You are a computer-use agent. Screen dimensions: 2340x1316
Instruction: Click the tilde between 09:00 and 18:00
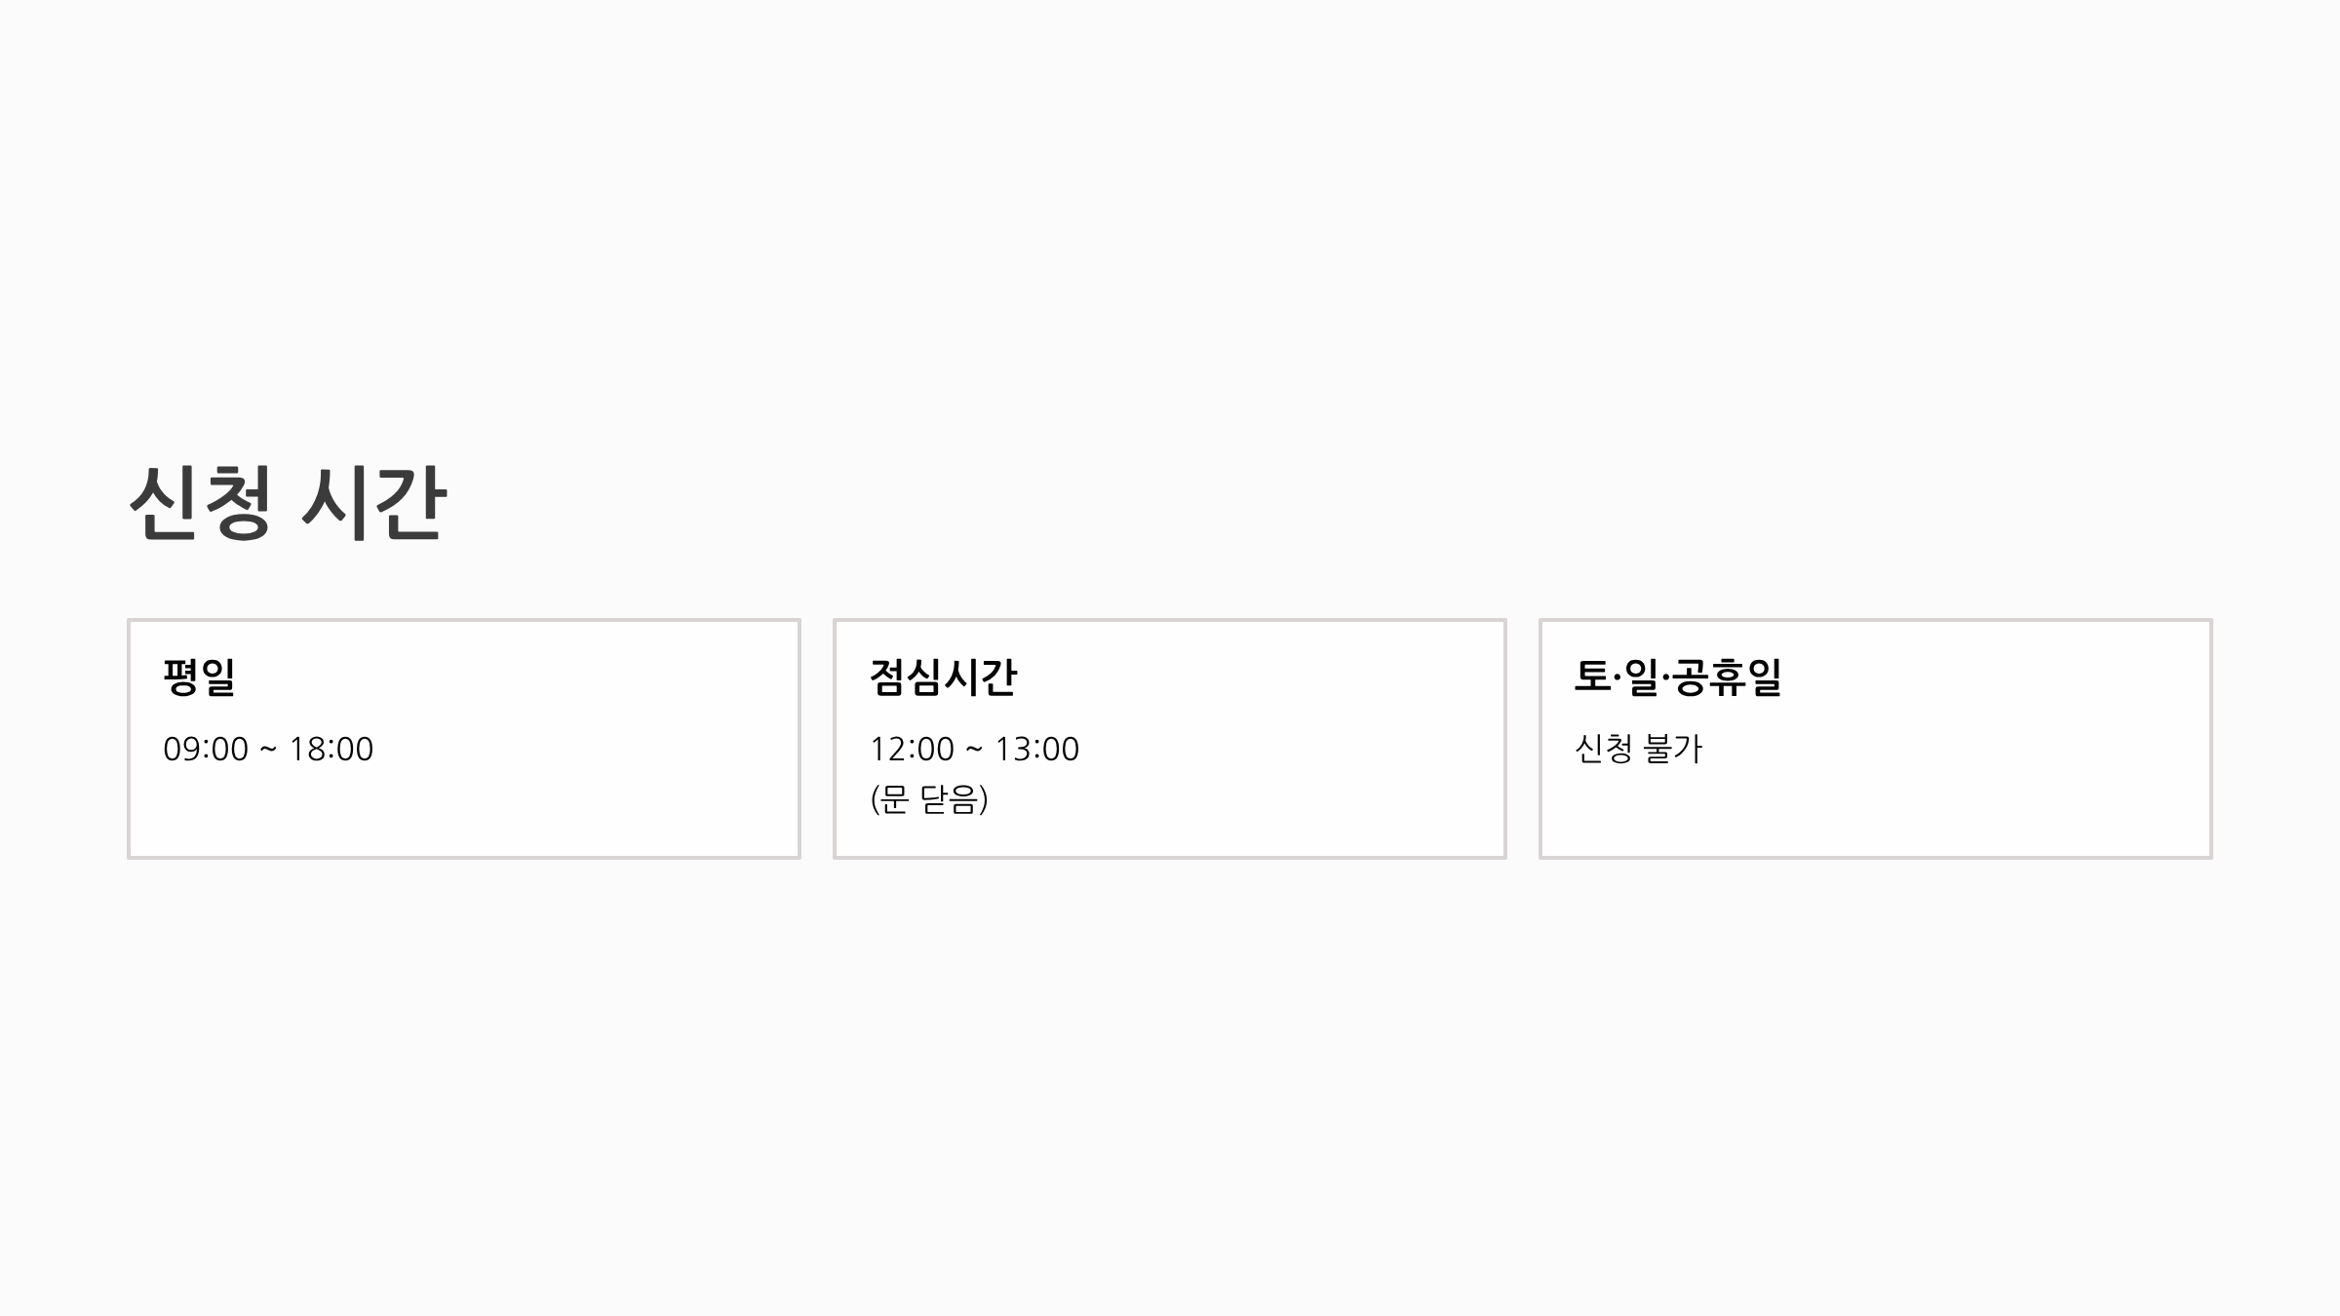[268, 750]
